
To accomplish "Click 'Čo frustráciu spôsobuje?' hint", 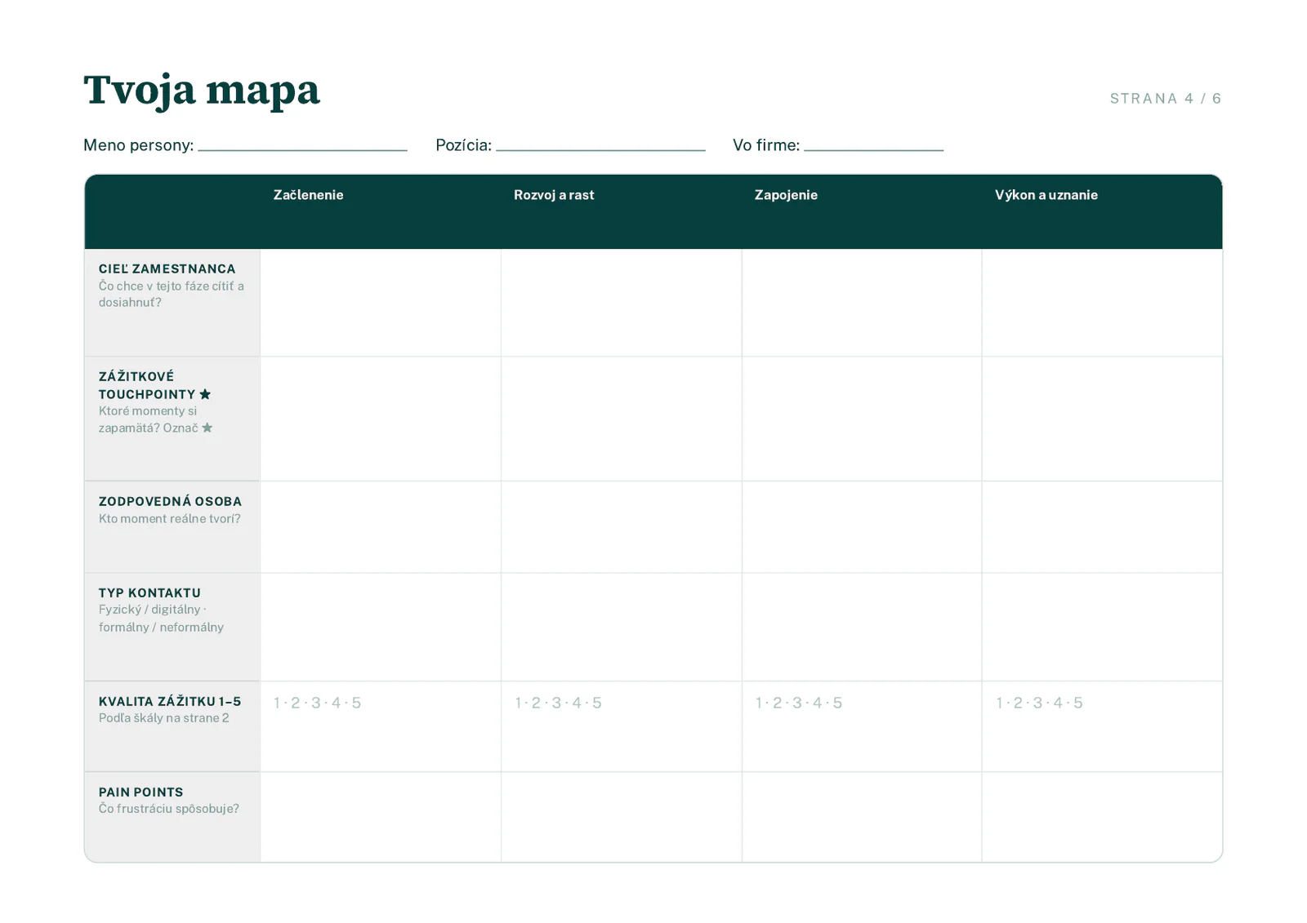I will pyautogui.click(x=169, y=809).
